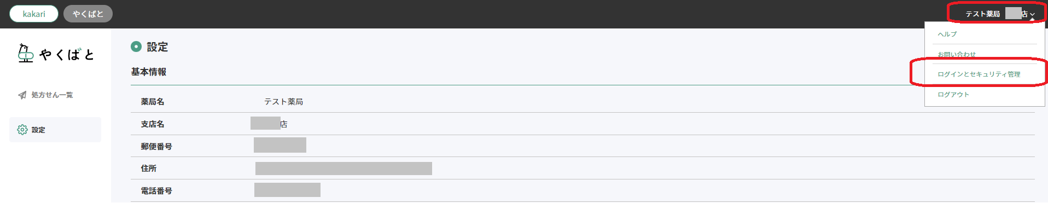Click the bird logo icon above the sidebar

click(26, 53)
